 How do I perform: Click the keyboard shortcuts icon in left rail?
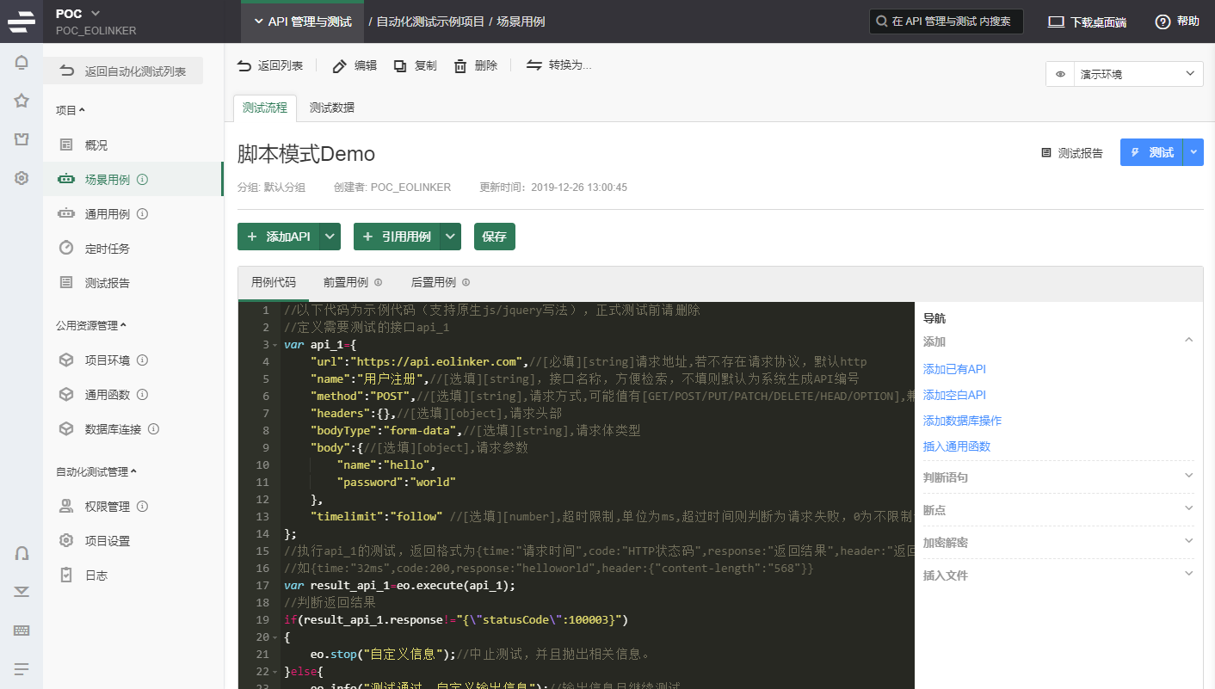(x=22, y=631)
